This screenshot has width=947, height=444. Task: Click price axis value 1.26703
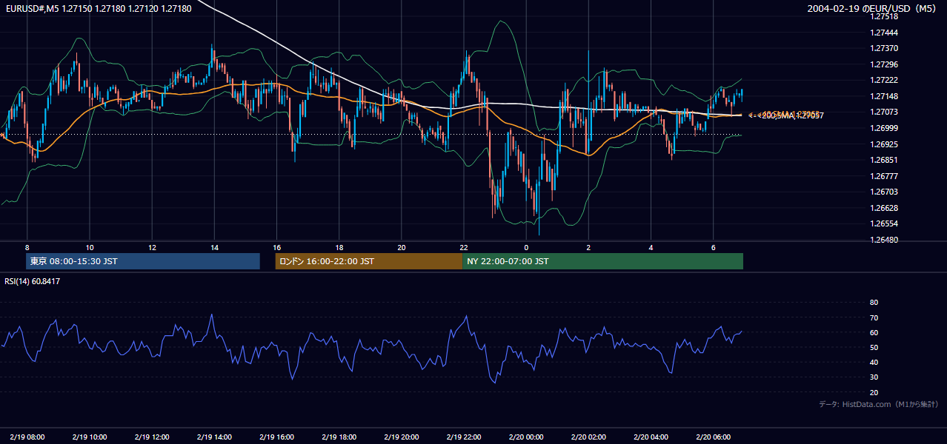point(885,192)
